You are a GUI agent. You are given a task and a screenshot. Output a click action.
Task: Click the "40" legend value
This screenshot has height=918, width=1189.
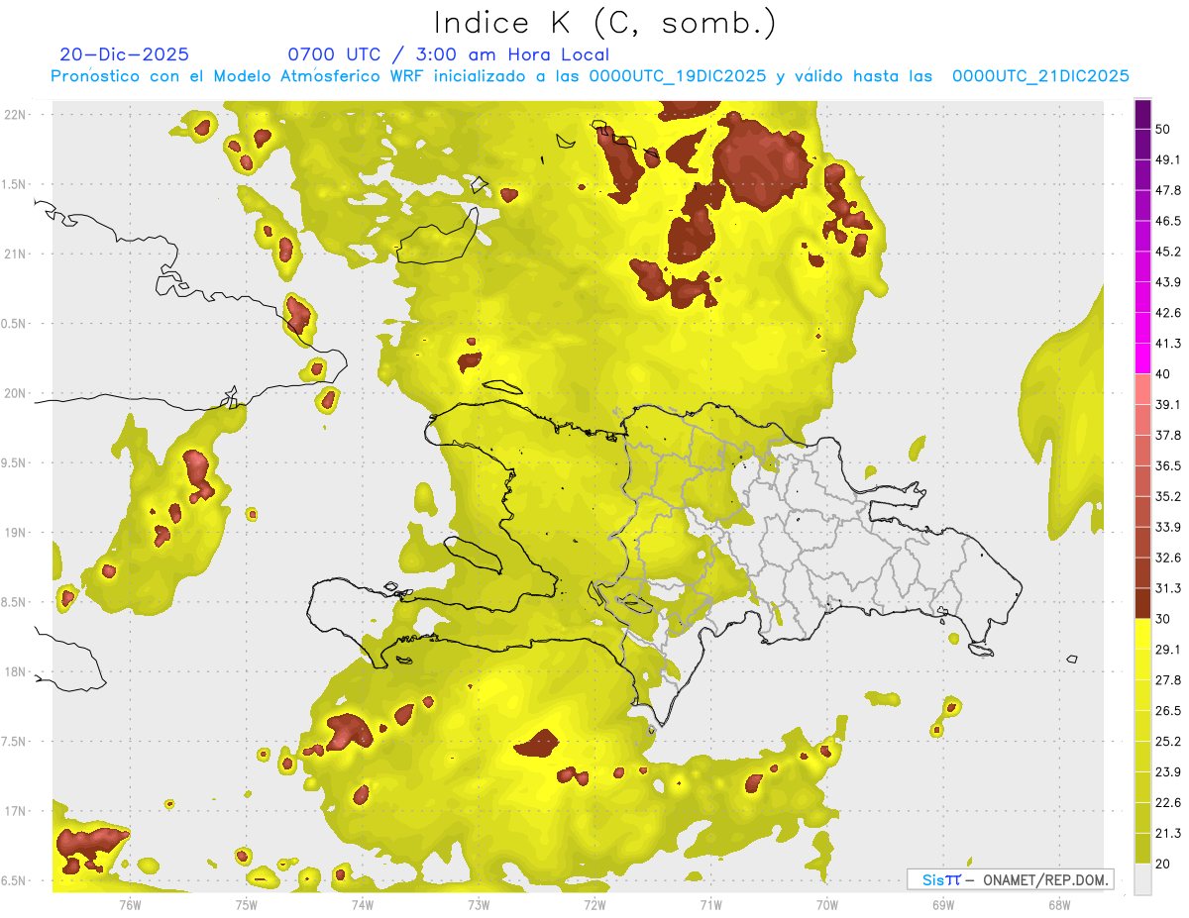point(1164,374)
